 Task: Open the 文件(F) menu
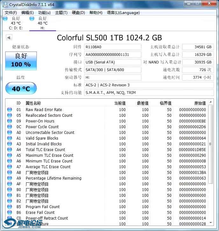click(11, 13)
